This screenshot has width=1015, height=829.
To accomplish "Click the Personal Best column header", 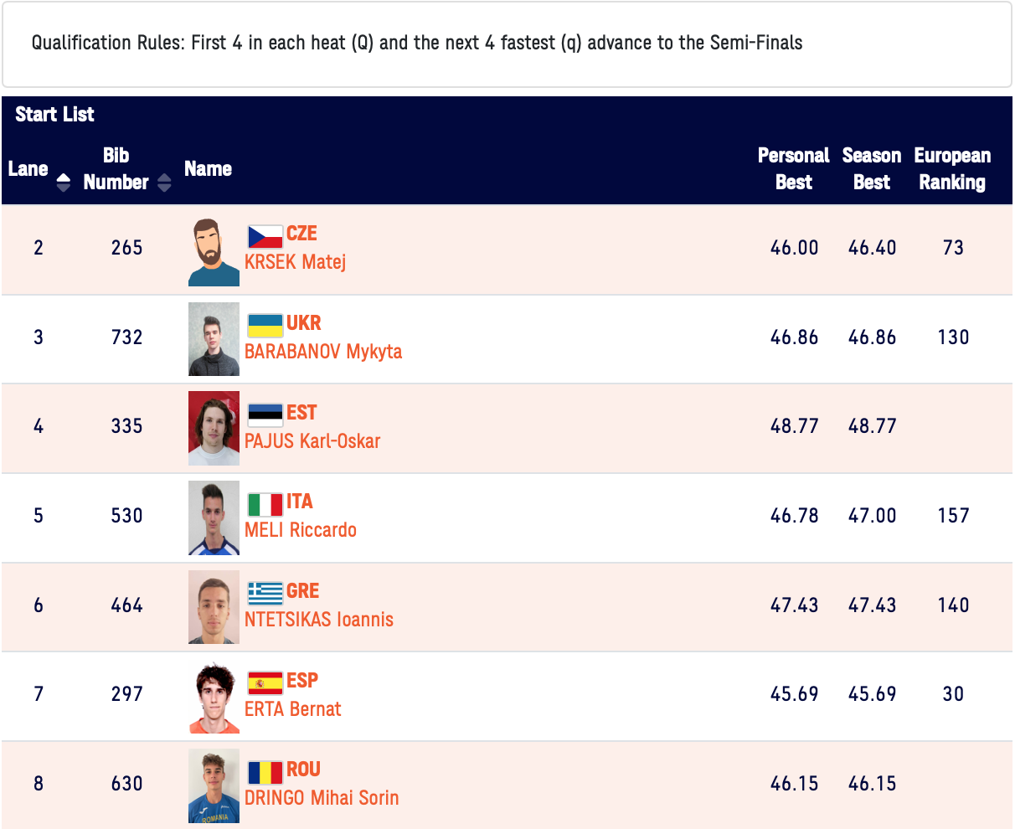I will 793,168.
